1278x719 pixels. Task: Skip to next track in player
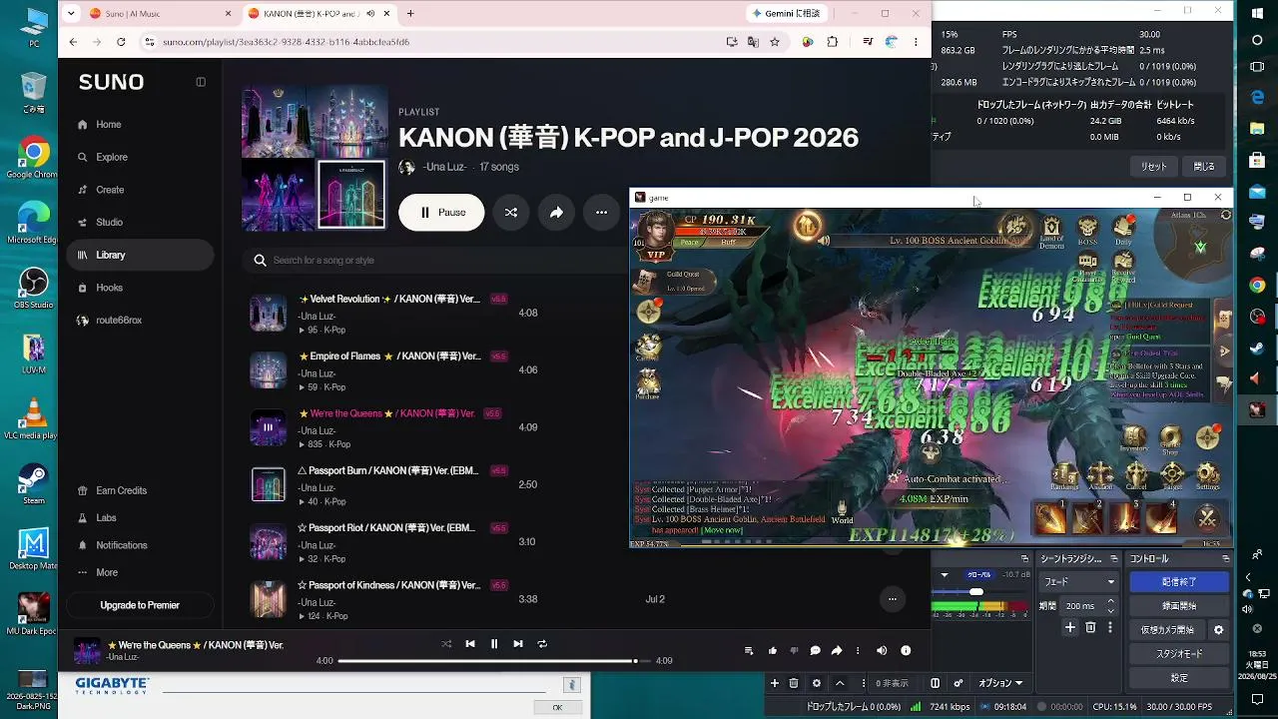(518, 644)
